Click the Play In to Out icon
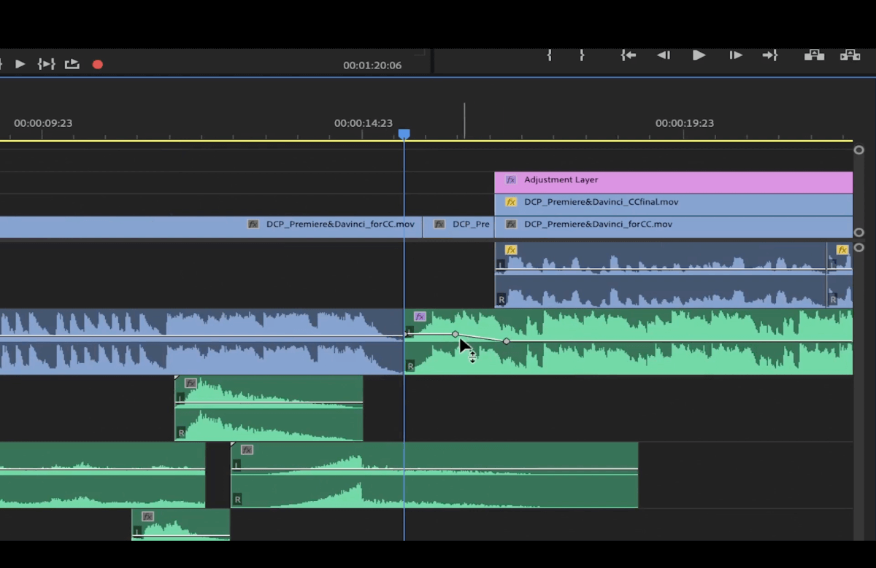The height and width of the screenshot is (568, 876). tap(47, 64)
